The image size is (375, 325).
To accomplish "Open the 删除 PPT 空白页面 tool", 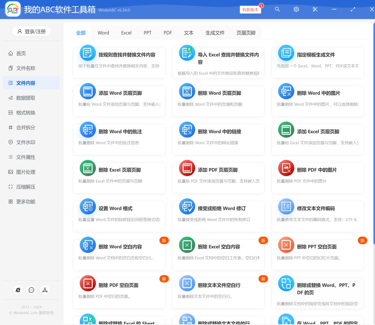I will tap(317, 251).
